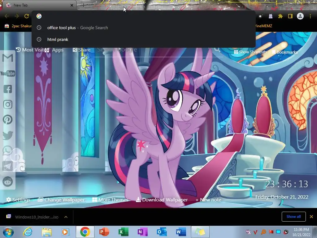Open the Windows10_Insider...iso download item
The image size is (317, 238).
(x=32, y=217)
